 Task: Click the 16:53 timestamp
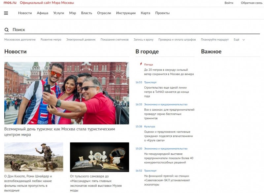pyautogui.click(x=139, y=82)
